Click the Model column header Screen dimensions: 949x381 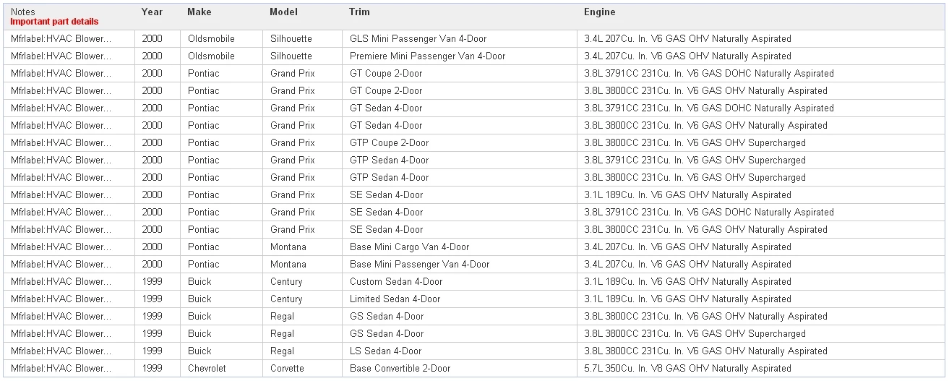pos(283,12)
